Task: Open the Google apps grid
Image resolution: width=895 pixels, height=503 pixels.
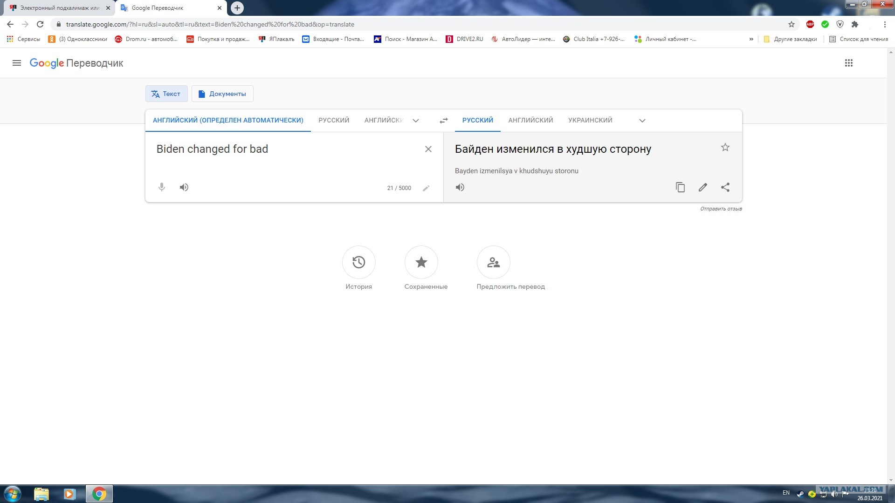Action: (849, 63)
